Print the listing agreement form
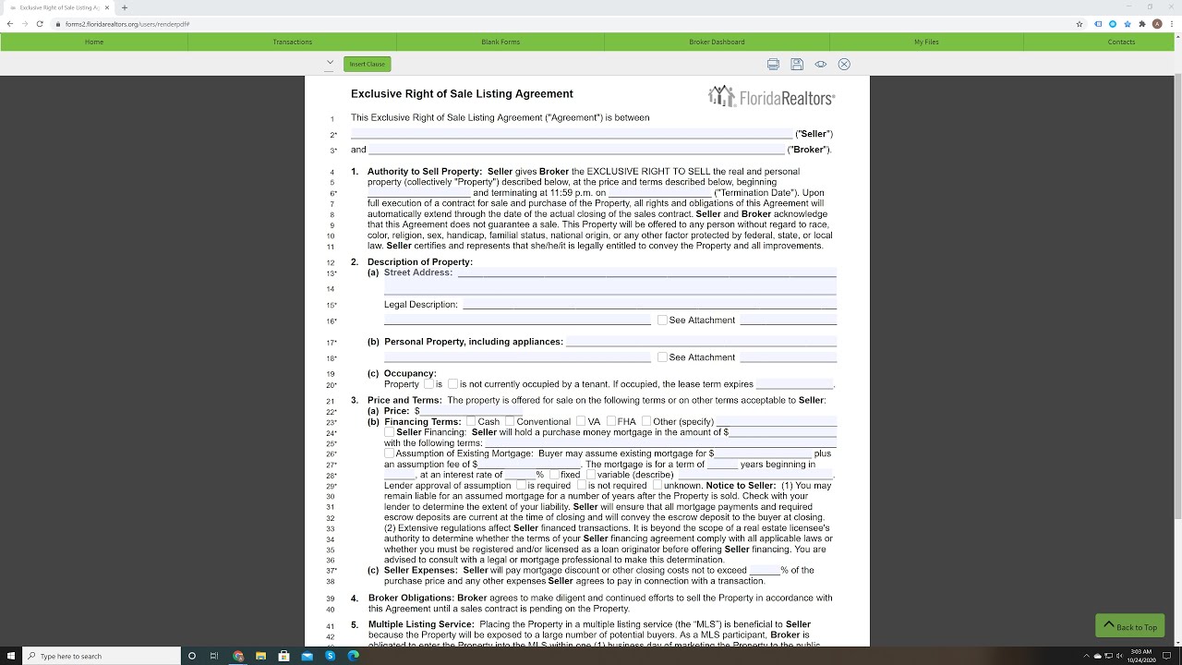This screenshot has height=665, width=1182. click(773, 64)
